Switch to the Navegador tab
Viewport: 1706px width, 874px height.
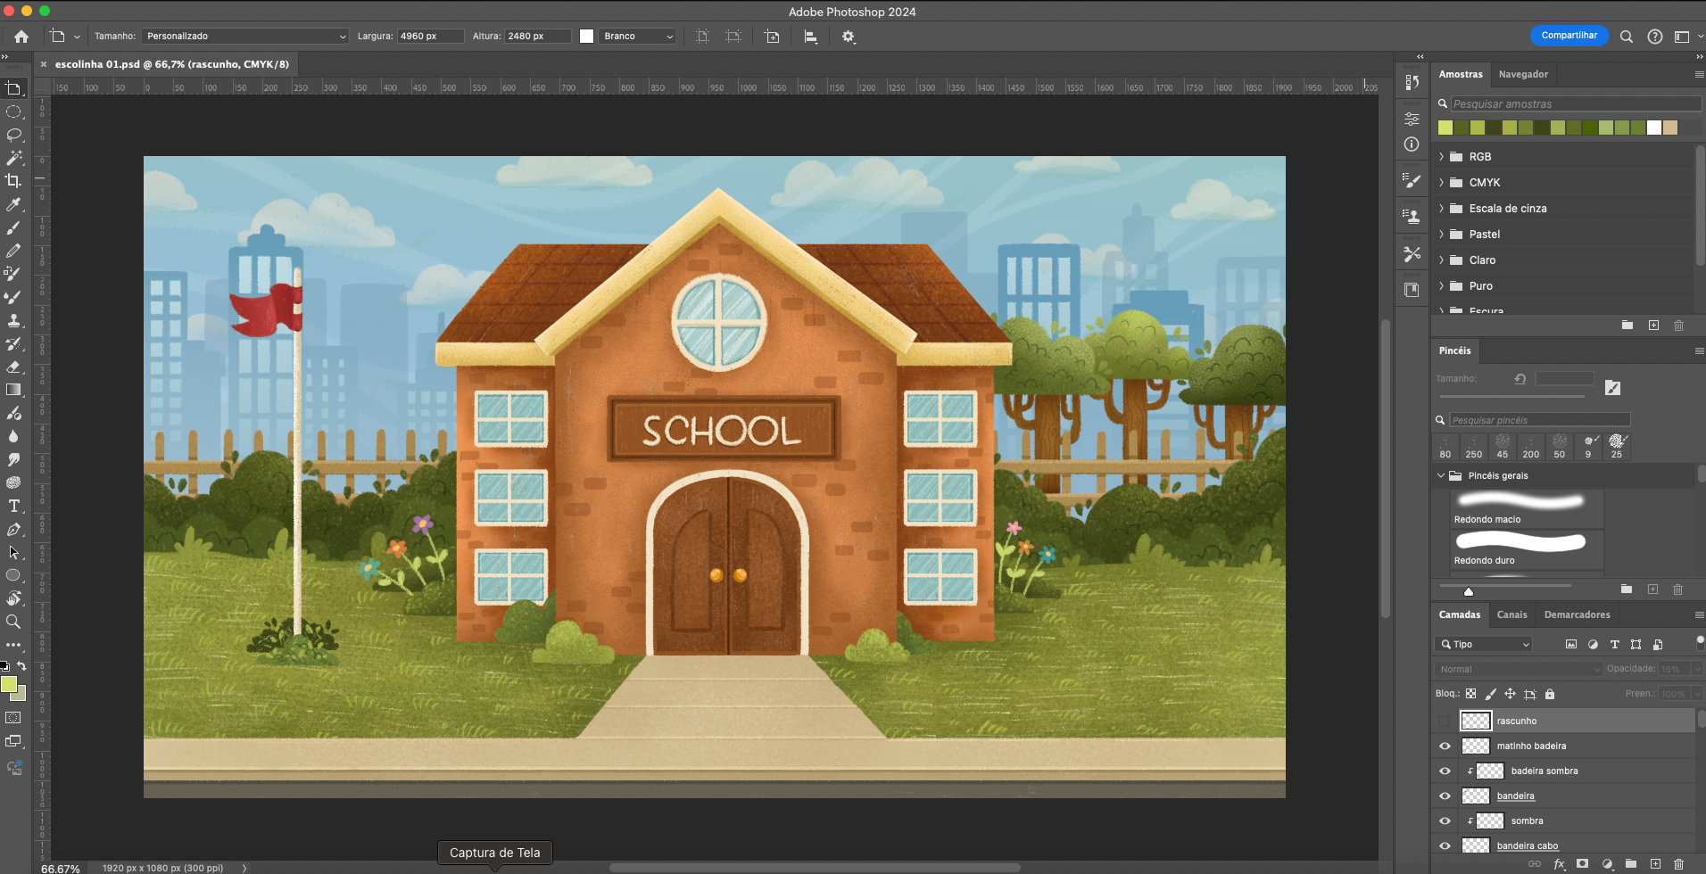click(1523, 74)
